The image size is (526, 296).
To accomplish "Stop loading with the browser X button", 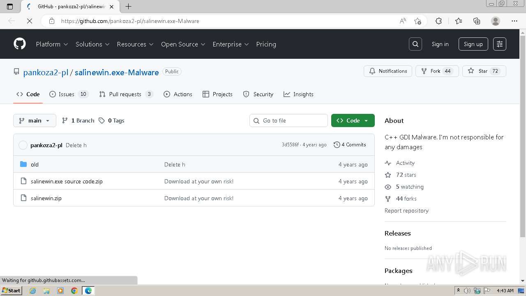I will 30,21.
